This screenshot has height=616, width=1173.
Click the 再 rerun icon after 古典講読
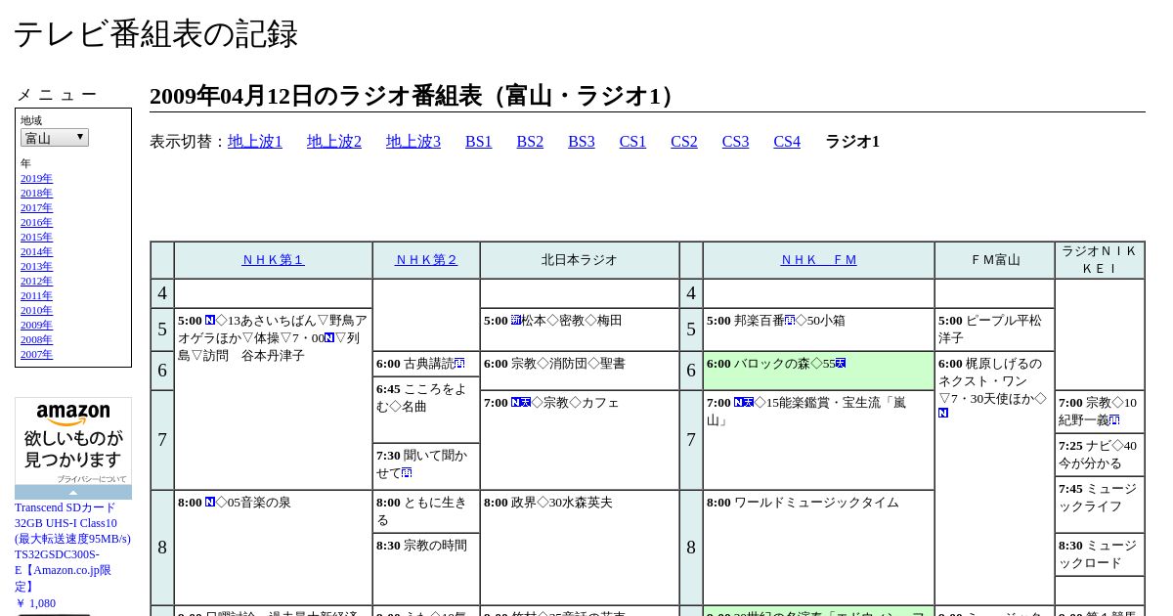[x=459, y=364]
